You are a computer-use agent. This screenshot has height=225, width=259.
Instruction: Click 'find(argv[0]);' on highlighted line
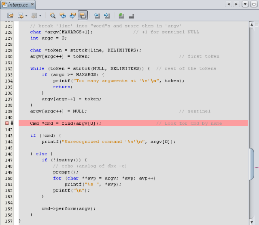(x=81, y=123)
